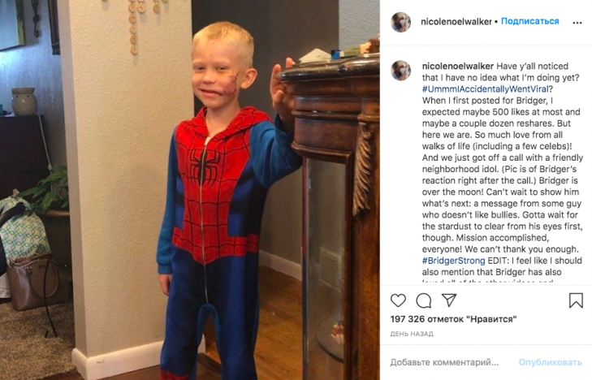
Task: Open comments via the speech bubble icon
Action: [x=424, y=300]
